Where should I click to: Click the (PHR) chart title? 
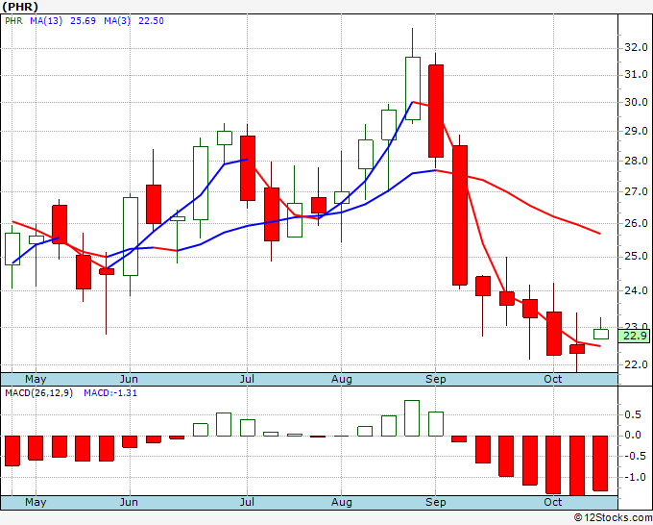pos(20,7)
